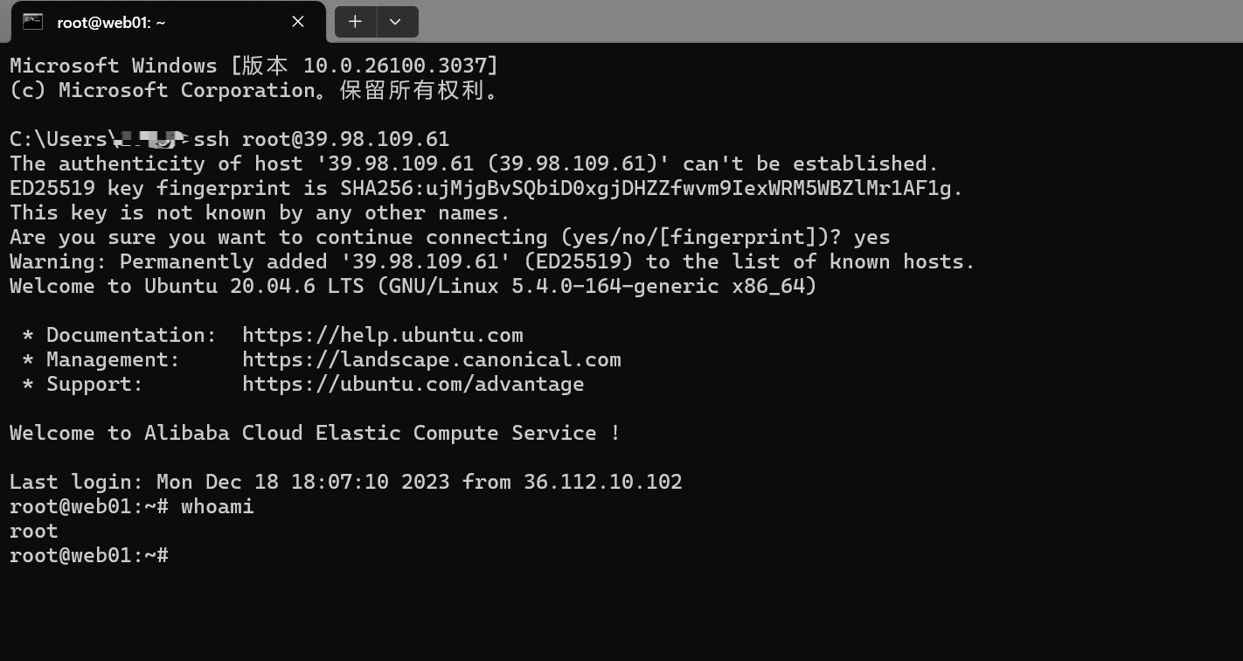Image resolution: width=1243 pixels, height=661 pixels.
Task: Open the help.ubuntu.com documentation link
Action: [383, 336]
